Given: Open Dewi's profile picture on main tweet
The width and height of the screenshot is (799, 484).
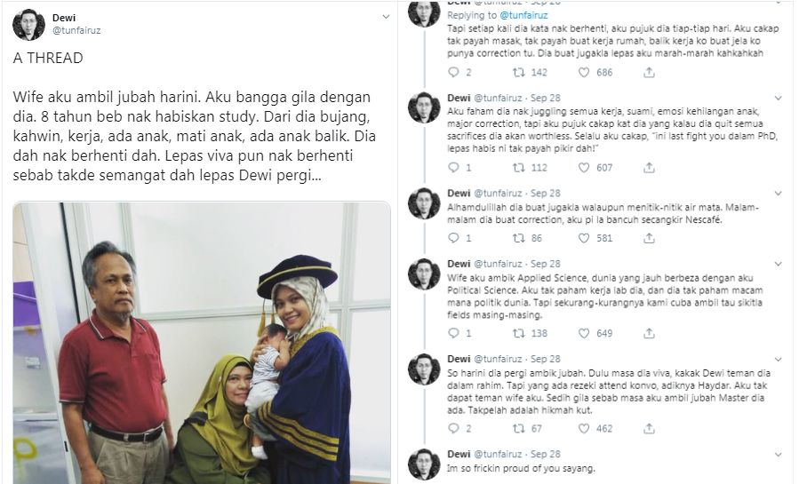Looking at the screenshot, I should pos(28,24).
